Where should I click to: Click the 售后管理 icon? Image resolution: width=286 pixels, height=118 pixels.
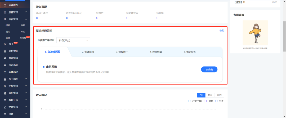coord(5,93)
